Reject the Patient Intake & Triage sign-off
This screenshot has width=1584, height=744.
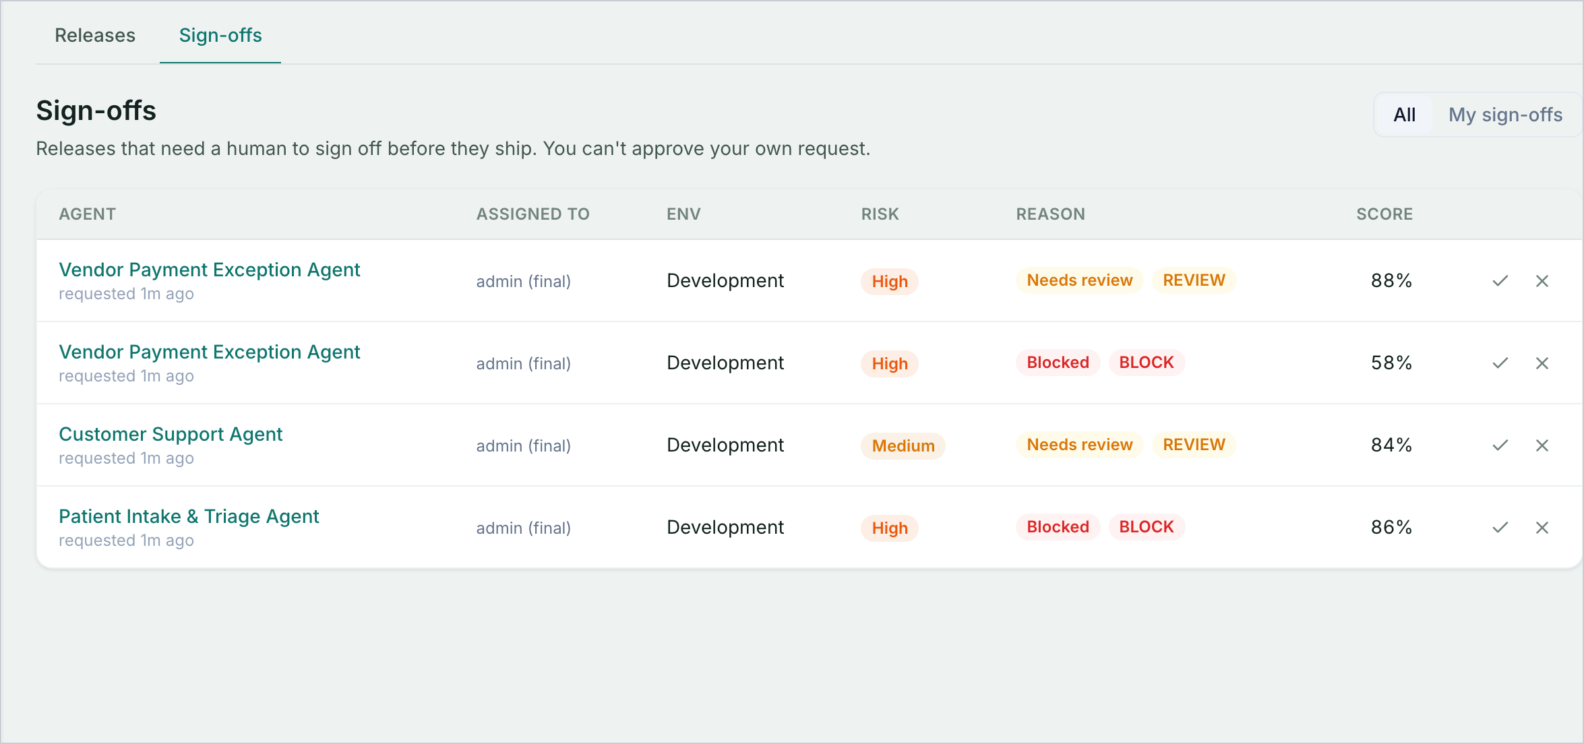point(1542,528)
